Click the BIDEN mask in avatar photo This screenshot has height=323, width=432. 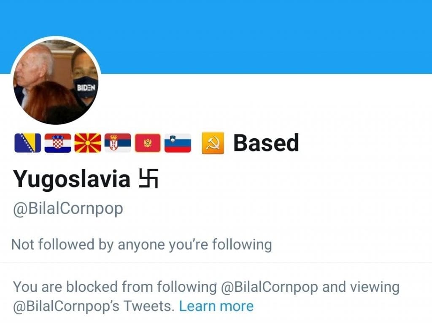(86, 88)
